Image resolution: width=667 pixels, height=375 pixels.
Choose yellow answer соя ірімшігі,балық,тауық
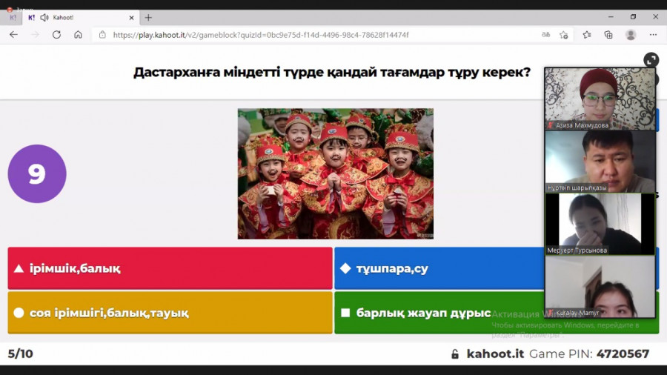click(170, 313)
